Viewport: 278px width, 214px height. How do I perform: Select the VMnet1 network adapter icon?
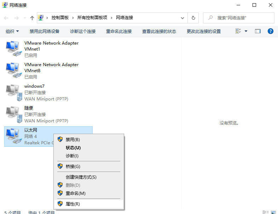[13, 48]
